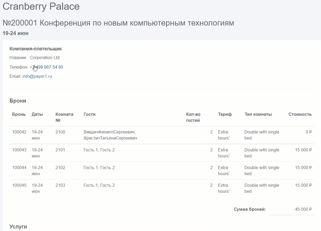This screenshot has width=321, height=231.
Task: Open the info@payer1.ru email link
Action: (37, 77)
